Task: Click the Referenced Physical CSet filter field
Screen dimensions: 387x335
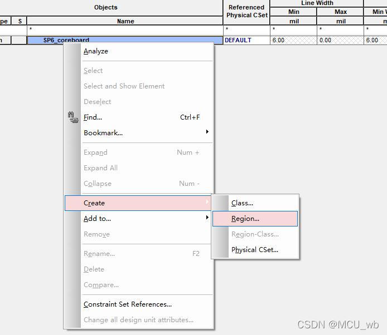Action: click(x=246, y=29)
